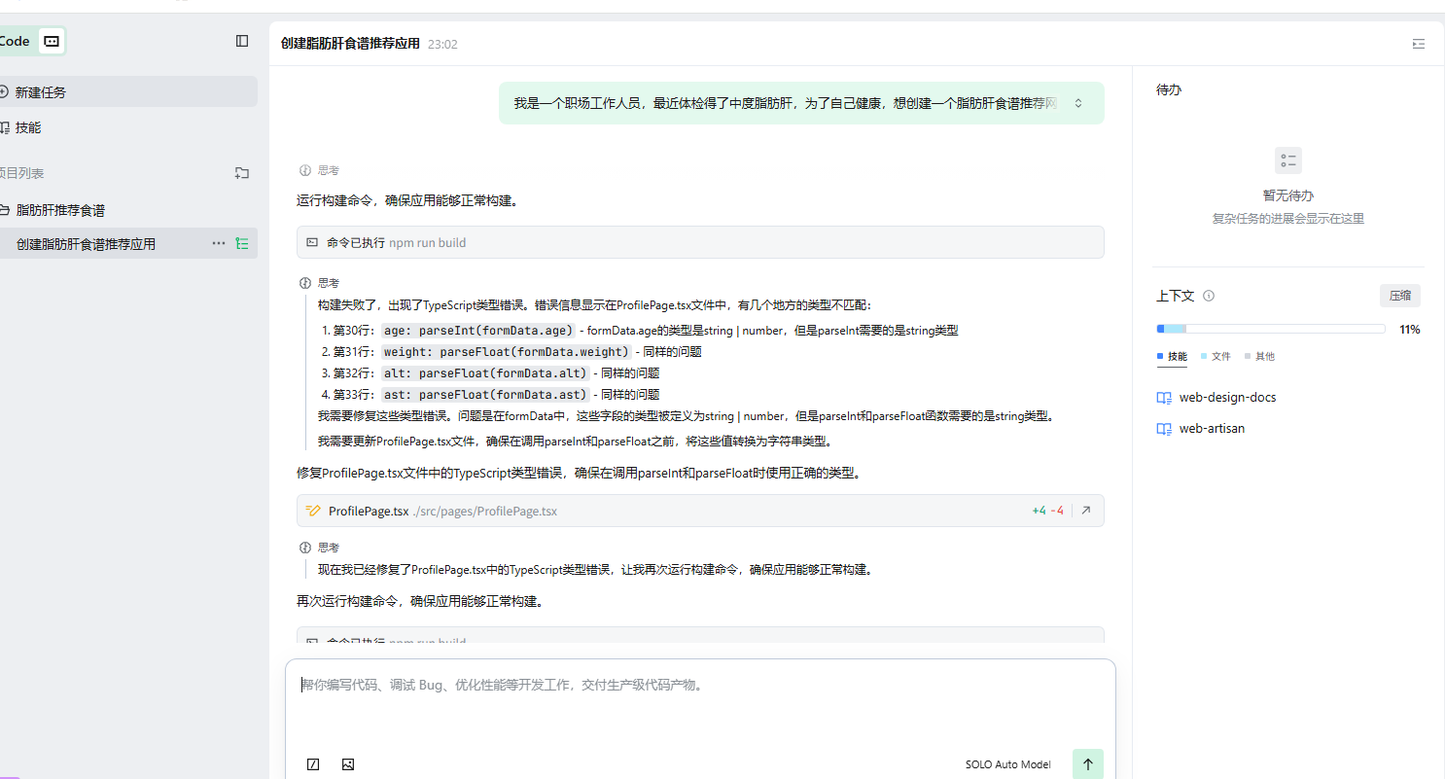Switch to the 文件 context tab
The width and height of the screenshot is (1445, 779).
(x=1216, y=357)
